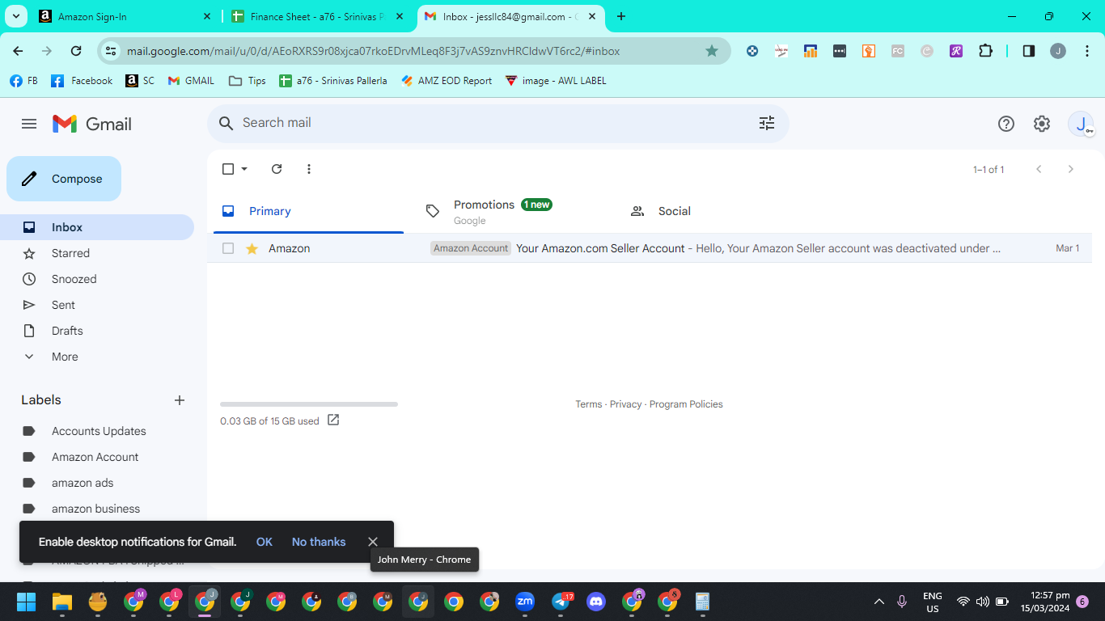
Task: Toggle Chrome side panel
Action: pyautogui.click(x=1029, y=51)
